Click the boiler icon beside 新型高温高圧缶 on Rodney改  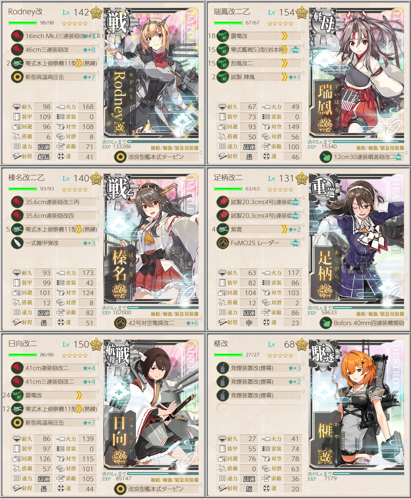pyautogui.click(x=17, y=77)
